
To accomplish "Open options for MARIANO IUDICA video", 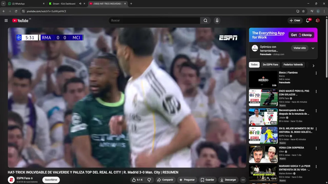I will pyautogui.click(x=316, y=167).
